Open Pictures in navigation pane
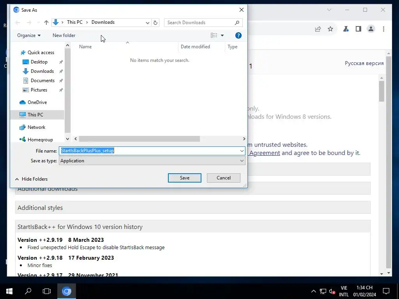399x299 pixels. tap(39, 90)
